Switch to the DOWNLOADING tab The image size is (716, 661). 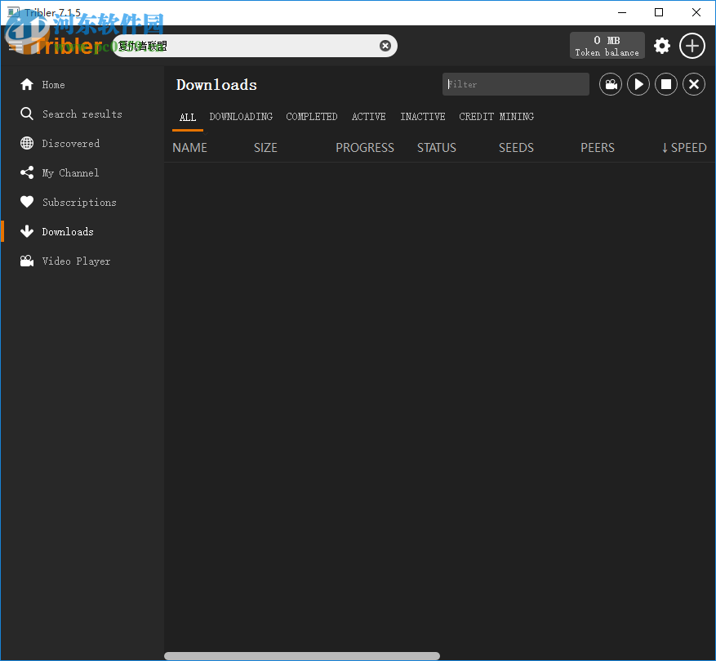241,117
